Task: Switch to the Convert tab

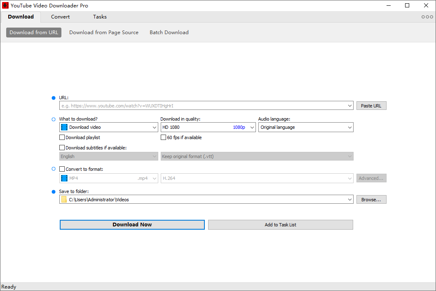Action: coord(60,16)
